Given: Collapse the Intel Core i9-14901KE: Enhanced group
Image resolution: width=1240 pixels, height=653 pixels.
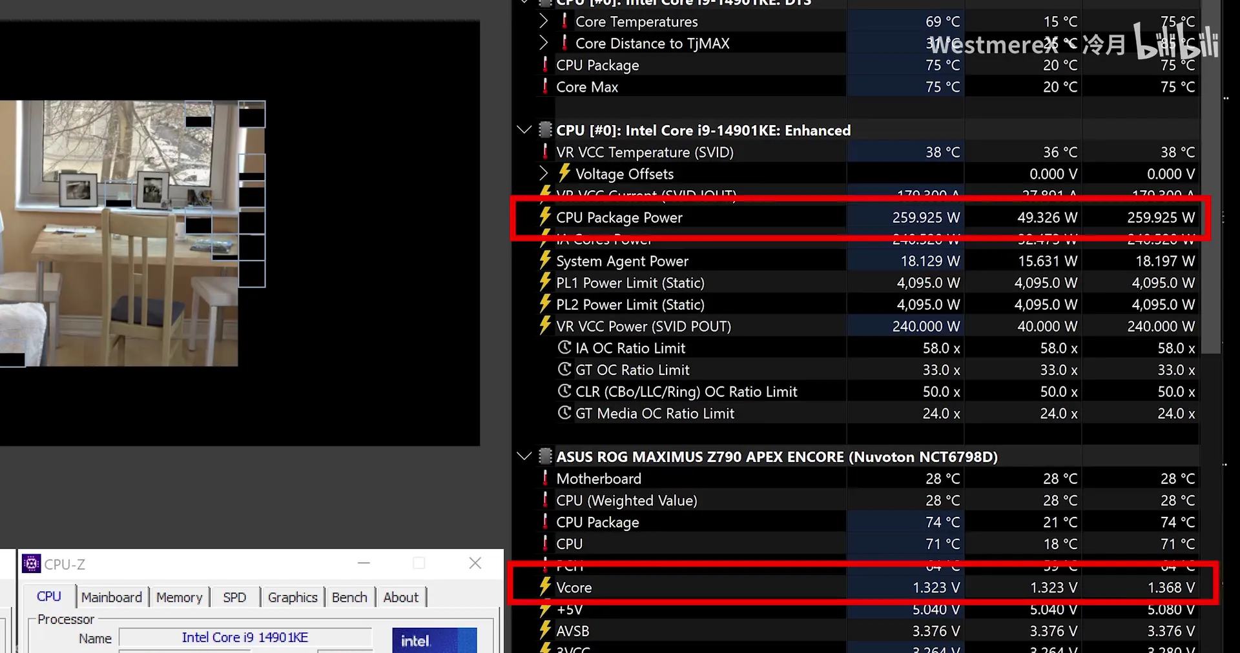Looking at the screenshot, I should (524, 130).
